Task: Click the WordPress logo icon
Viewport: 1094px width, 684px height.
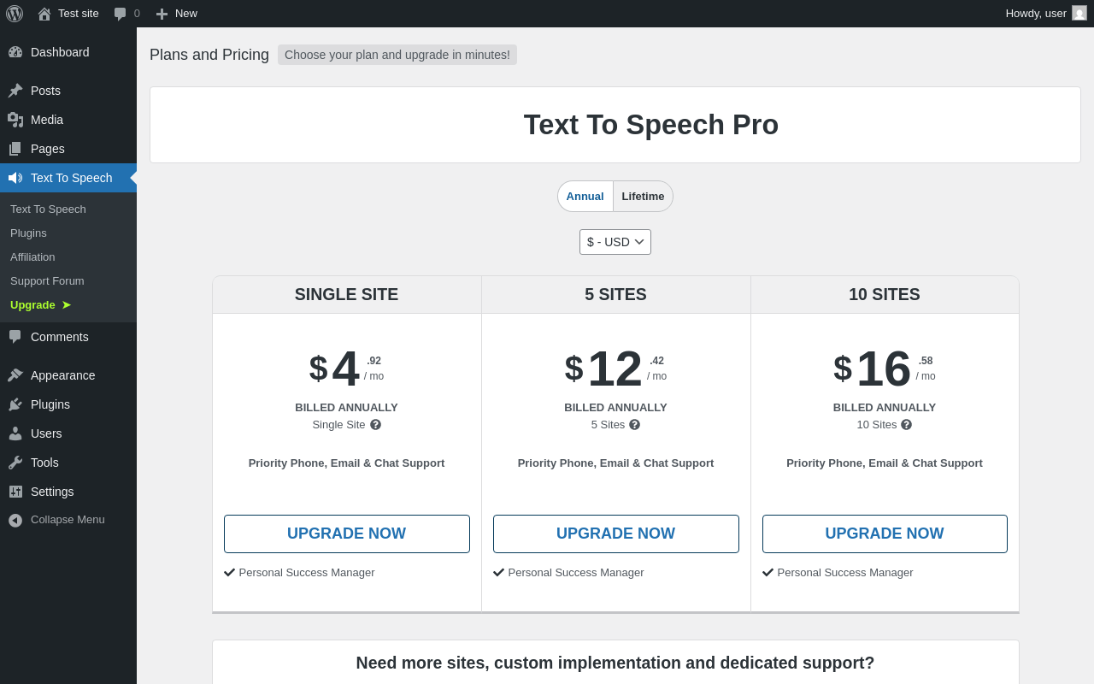Action: [15, 14]
